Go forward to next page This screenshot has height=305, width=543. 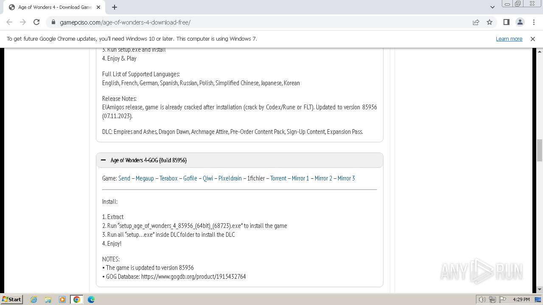pyautogui.click(x=23, y=22)
